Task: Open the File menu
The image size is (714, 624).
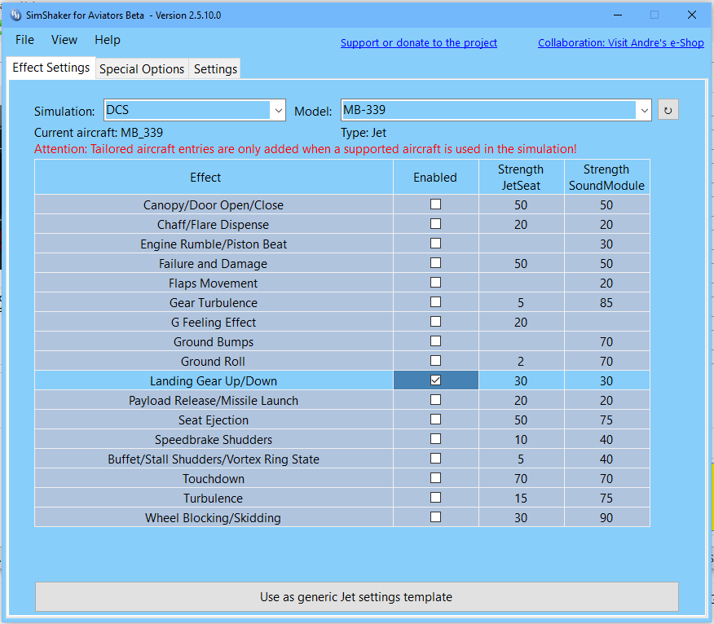Action: pyautogui.click(x=24, y=40)
